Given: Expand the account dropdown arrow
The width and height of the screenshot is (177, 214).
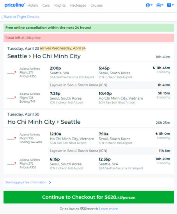Looking at the screenshot, I should tap(151, 5).
